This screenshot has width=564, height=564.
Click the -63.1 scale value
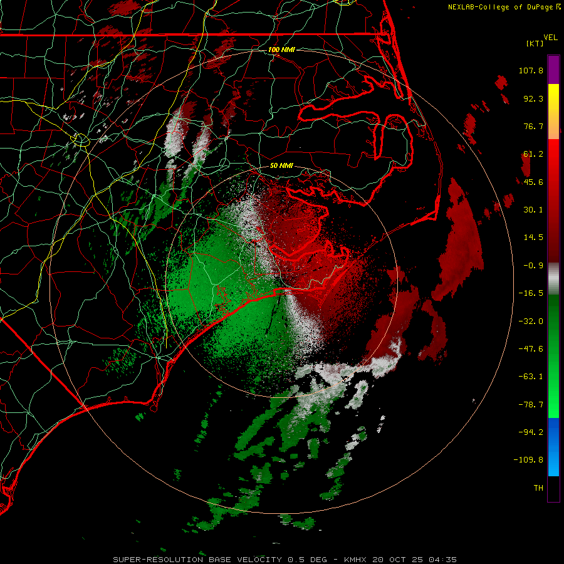pyautogui.click(x=531, y=377)
